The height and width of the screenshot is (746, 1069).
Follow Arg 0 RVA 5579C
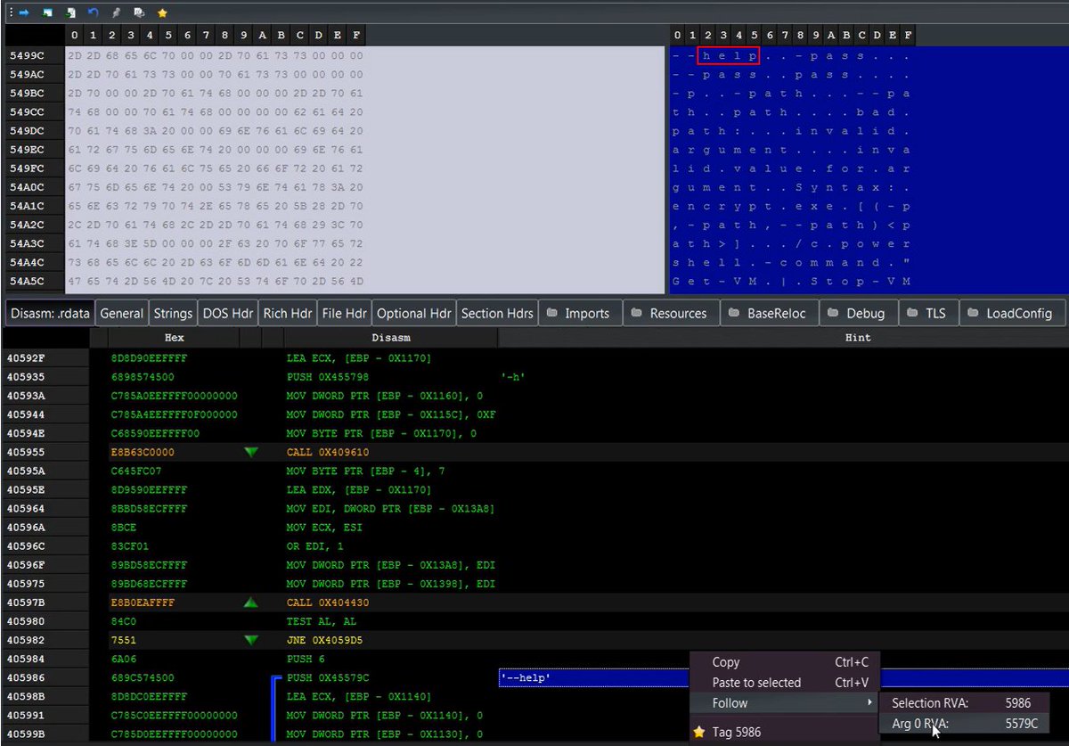click(x=964, y=724)
